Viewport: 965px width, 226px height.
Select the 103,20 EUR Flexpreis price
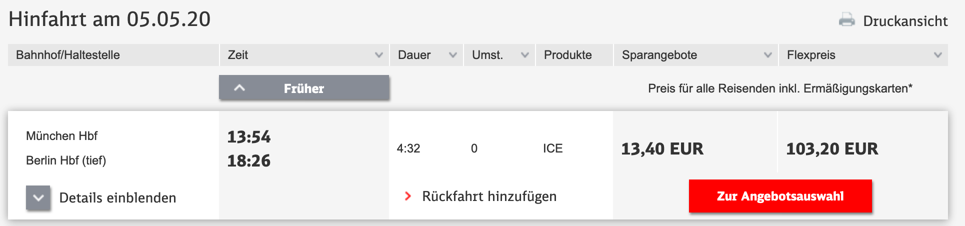click(x=832, y=148)
